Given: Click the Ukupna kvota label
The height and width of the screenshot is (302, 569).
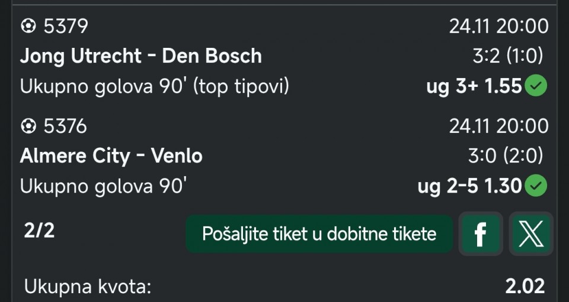Looking at the screenshot, I should (88, 287).
